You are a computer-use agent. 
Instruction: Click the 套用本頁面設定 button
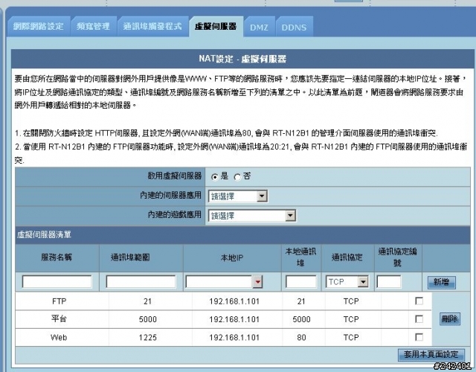(431, 354)
